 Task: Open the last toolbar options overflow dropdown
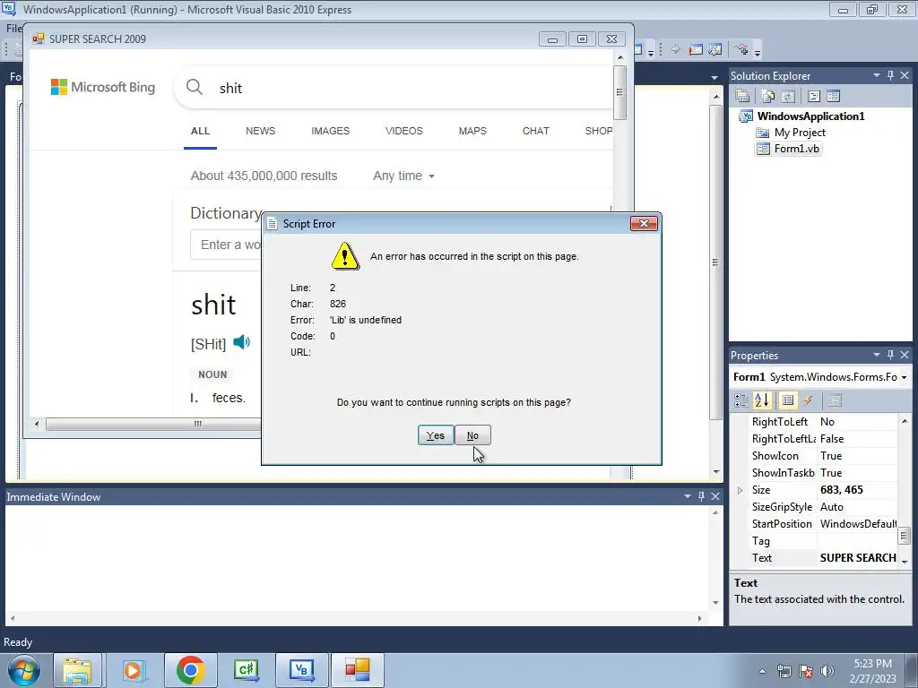coord(757,51)
